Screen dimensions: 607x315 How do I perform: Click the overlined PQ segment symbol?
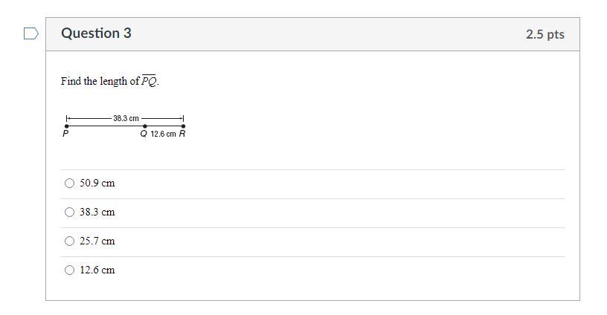tap(149, 81)
